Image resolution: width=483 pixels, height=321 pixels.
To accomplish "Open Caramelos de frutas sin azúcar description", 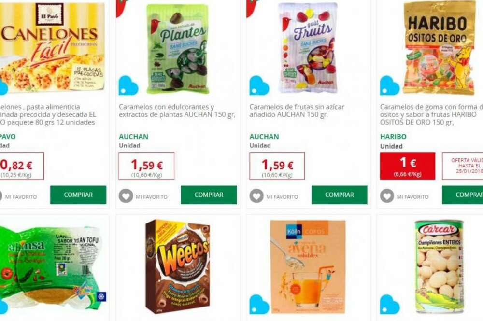I will click(x=297, y=111).
